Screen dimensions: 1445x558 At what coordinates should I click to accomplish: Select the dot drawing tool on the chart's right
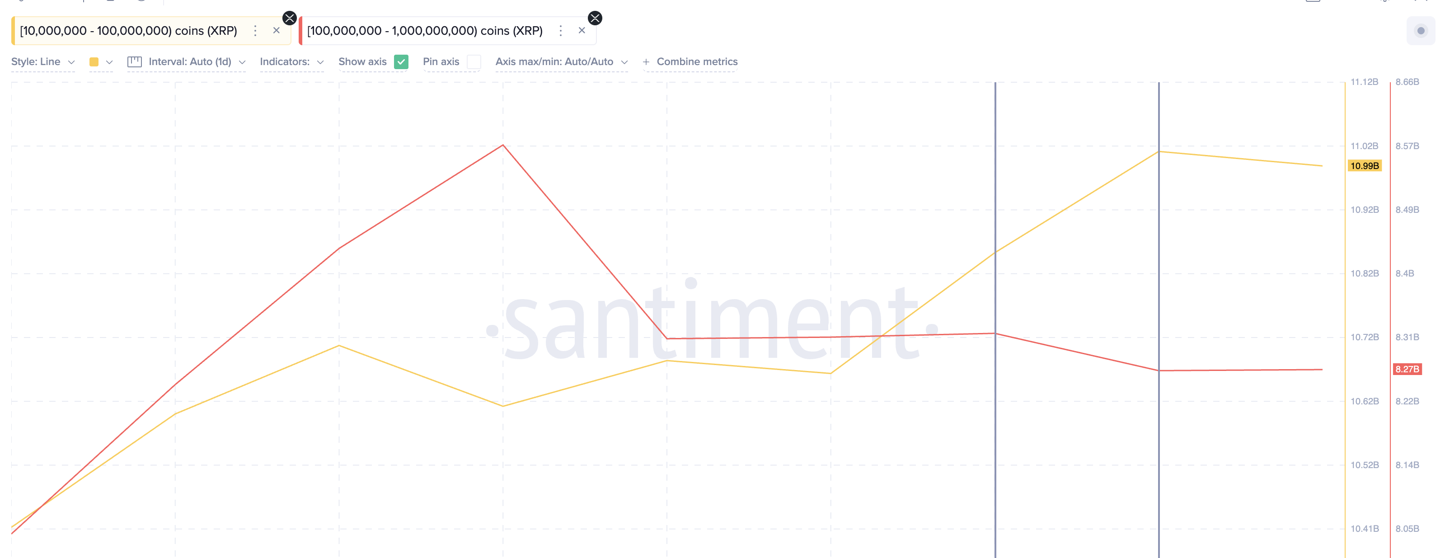(1422, 30)
